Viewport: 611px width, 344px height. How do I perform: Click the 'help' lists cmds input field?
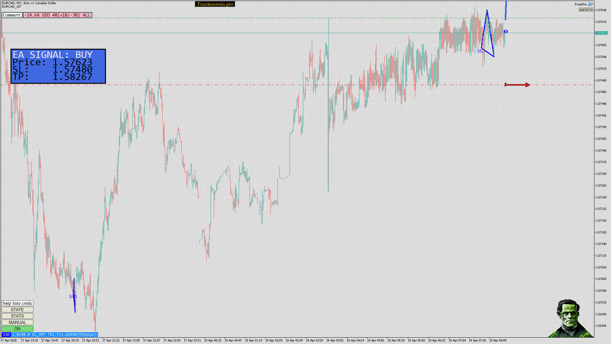[17, 303]
